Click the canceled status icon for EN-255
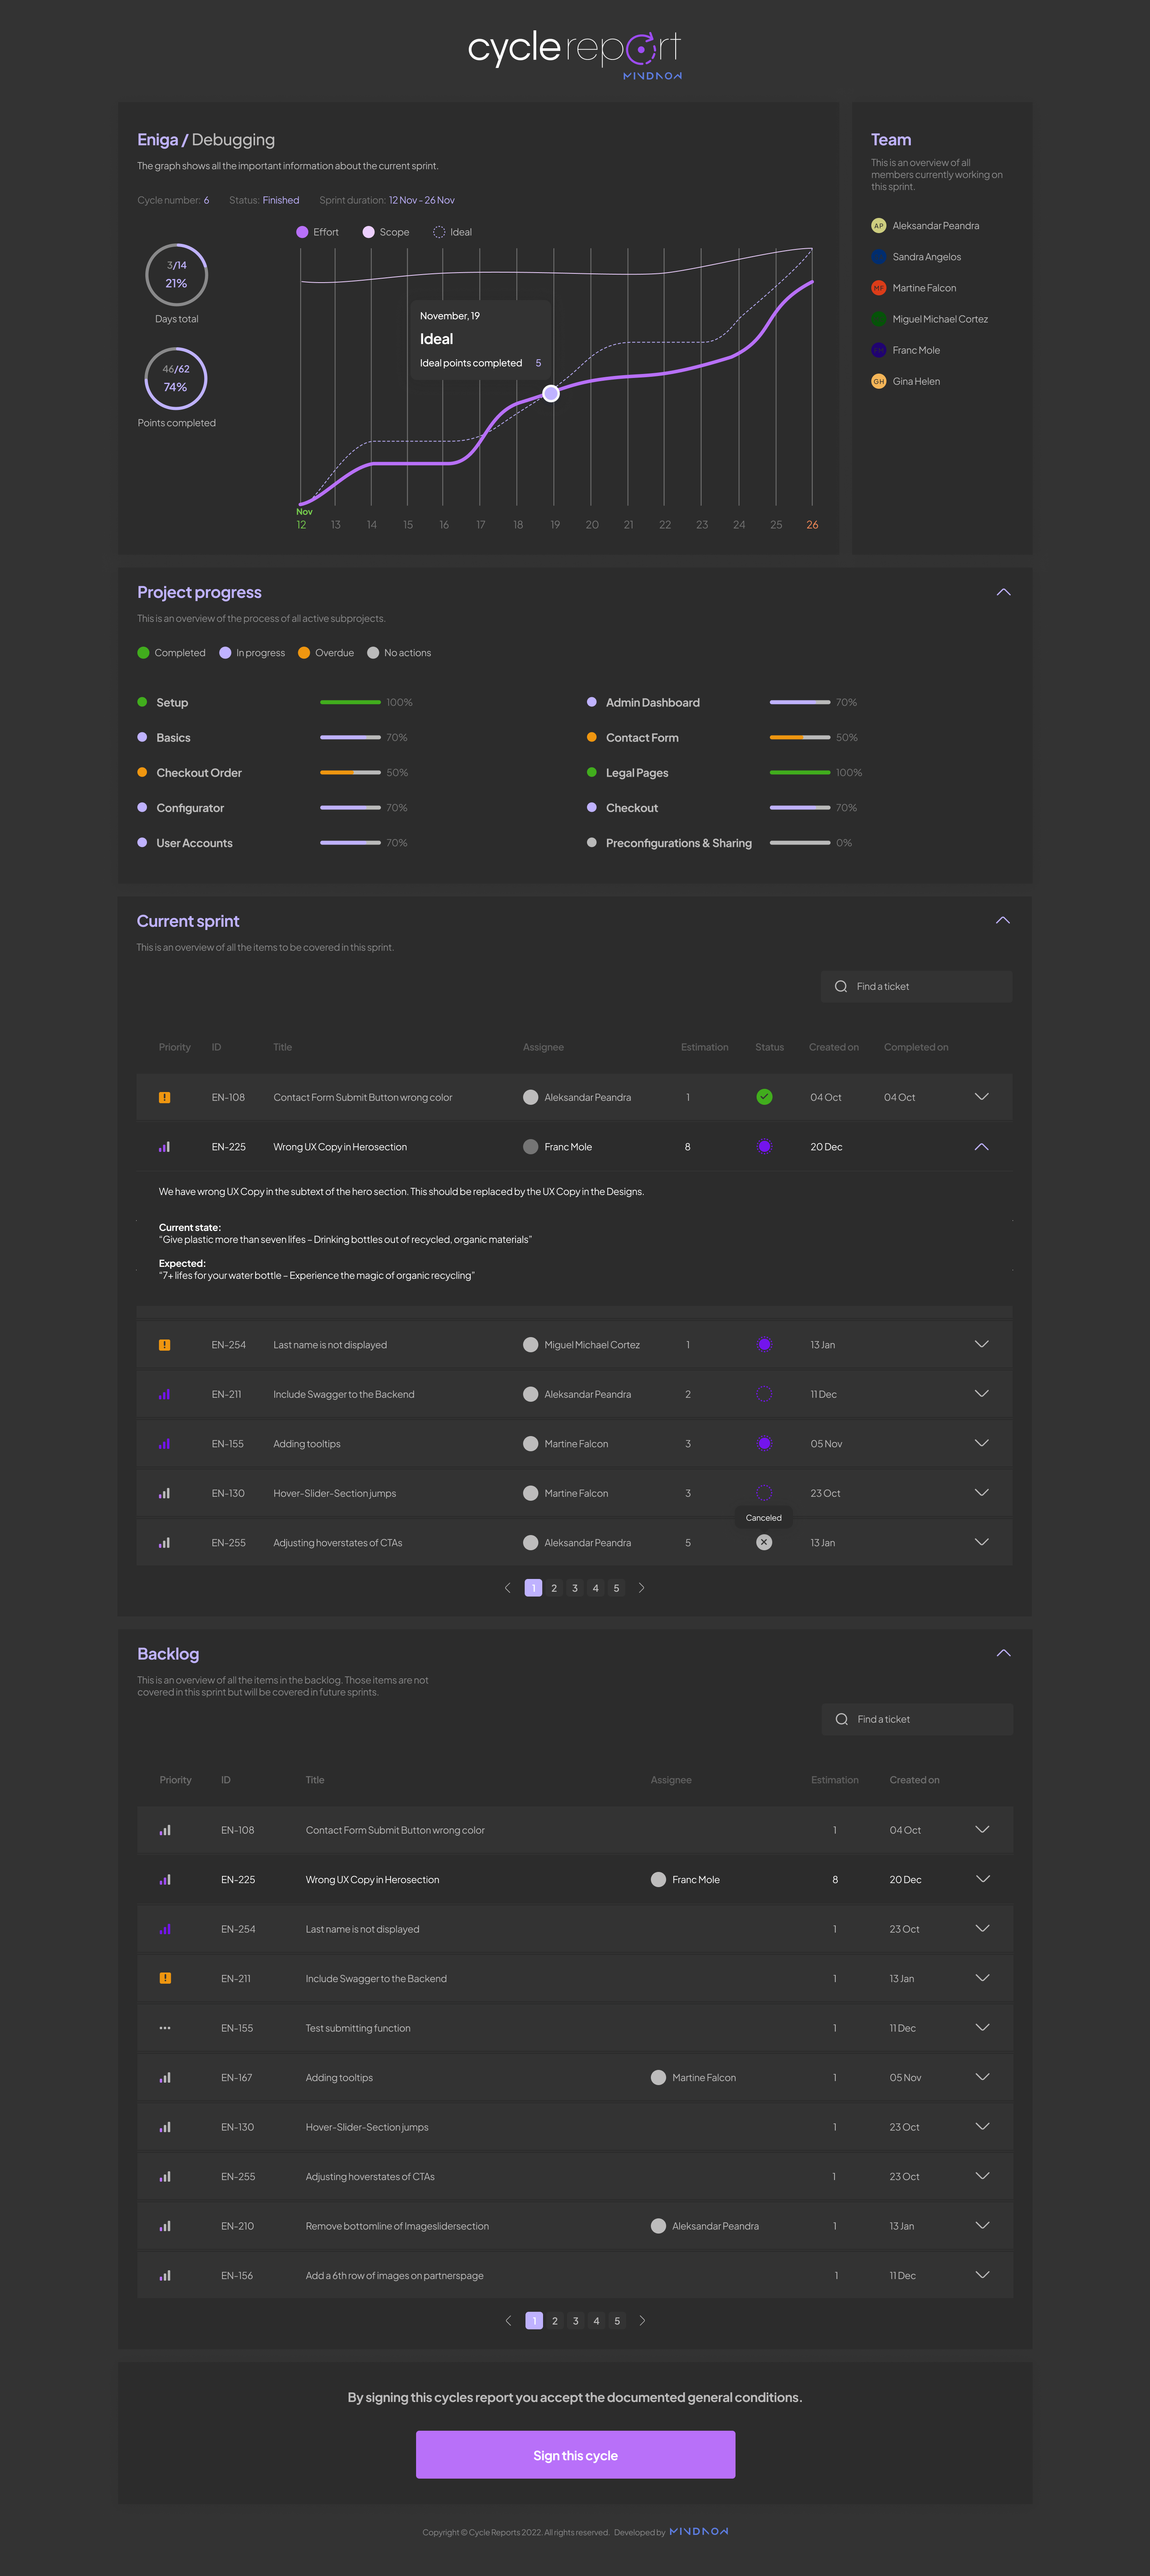 [x=764, y=1542]
